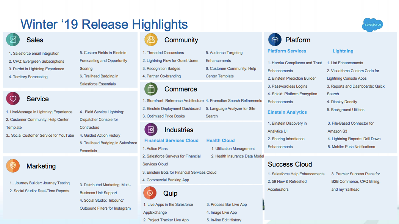This screenshot has width=399, height=224.
Task: Select the Lightning subheading
Action: [x=343, y=51]
